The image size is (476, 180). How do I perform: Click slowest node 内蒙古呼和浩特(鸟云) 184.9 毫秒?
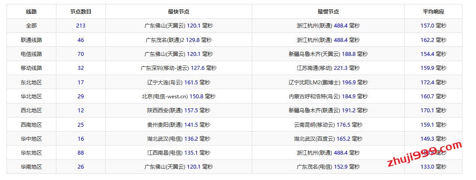[x=328, y=97]
